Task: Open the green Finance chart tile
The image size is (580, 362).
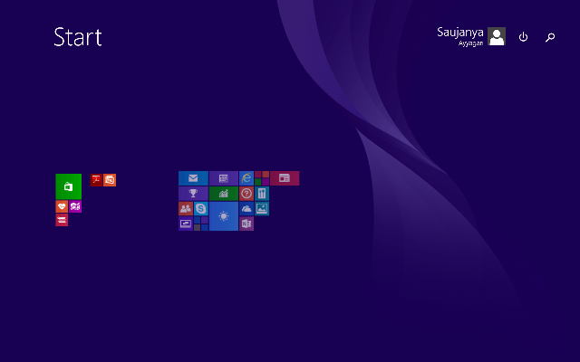Action: (224, 194)
